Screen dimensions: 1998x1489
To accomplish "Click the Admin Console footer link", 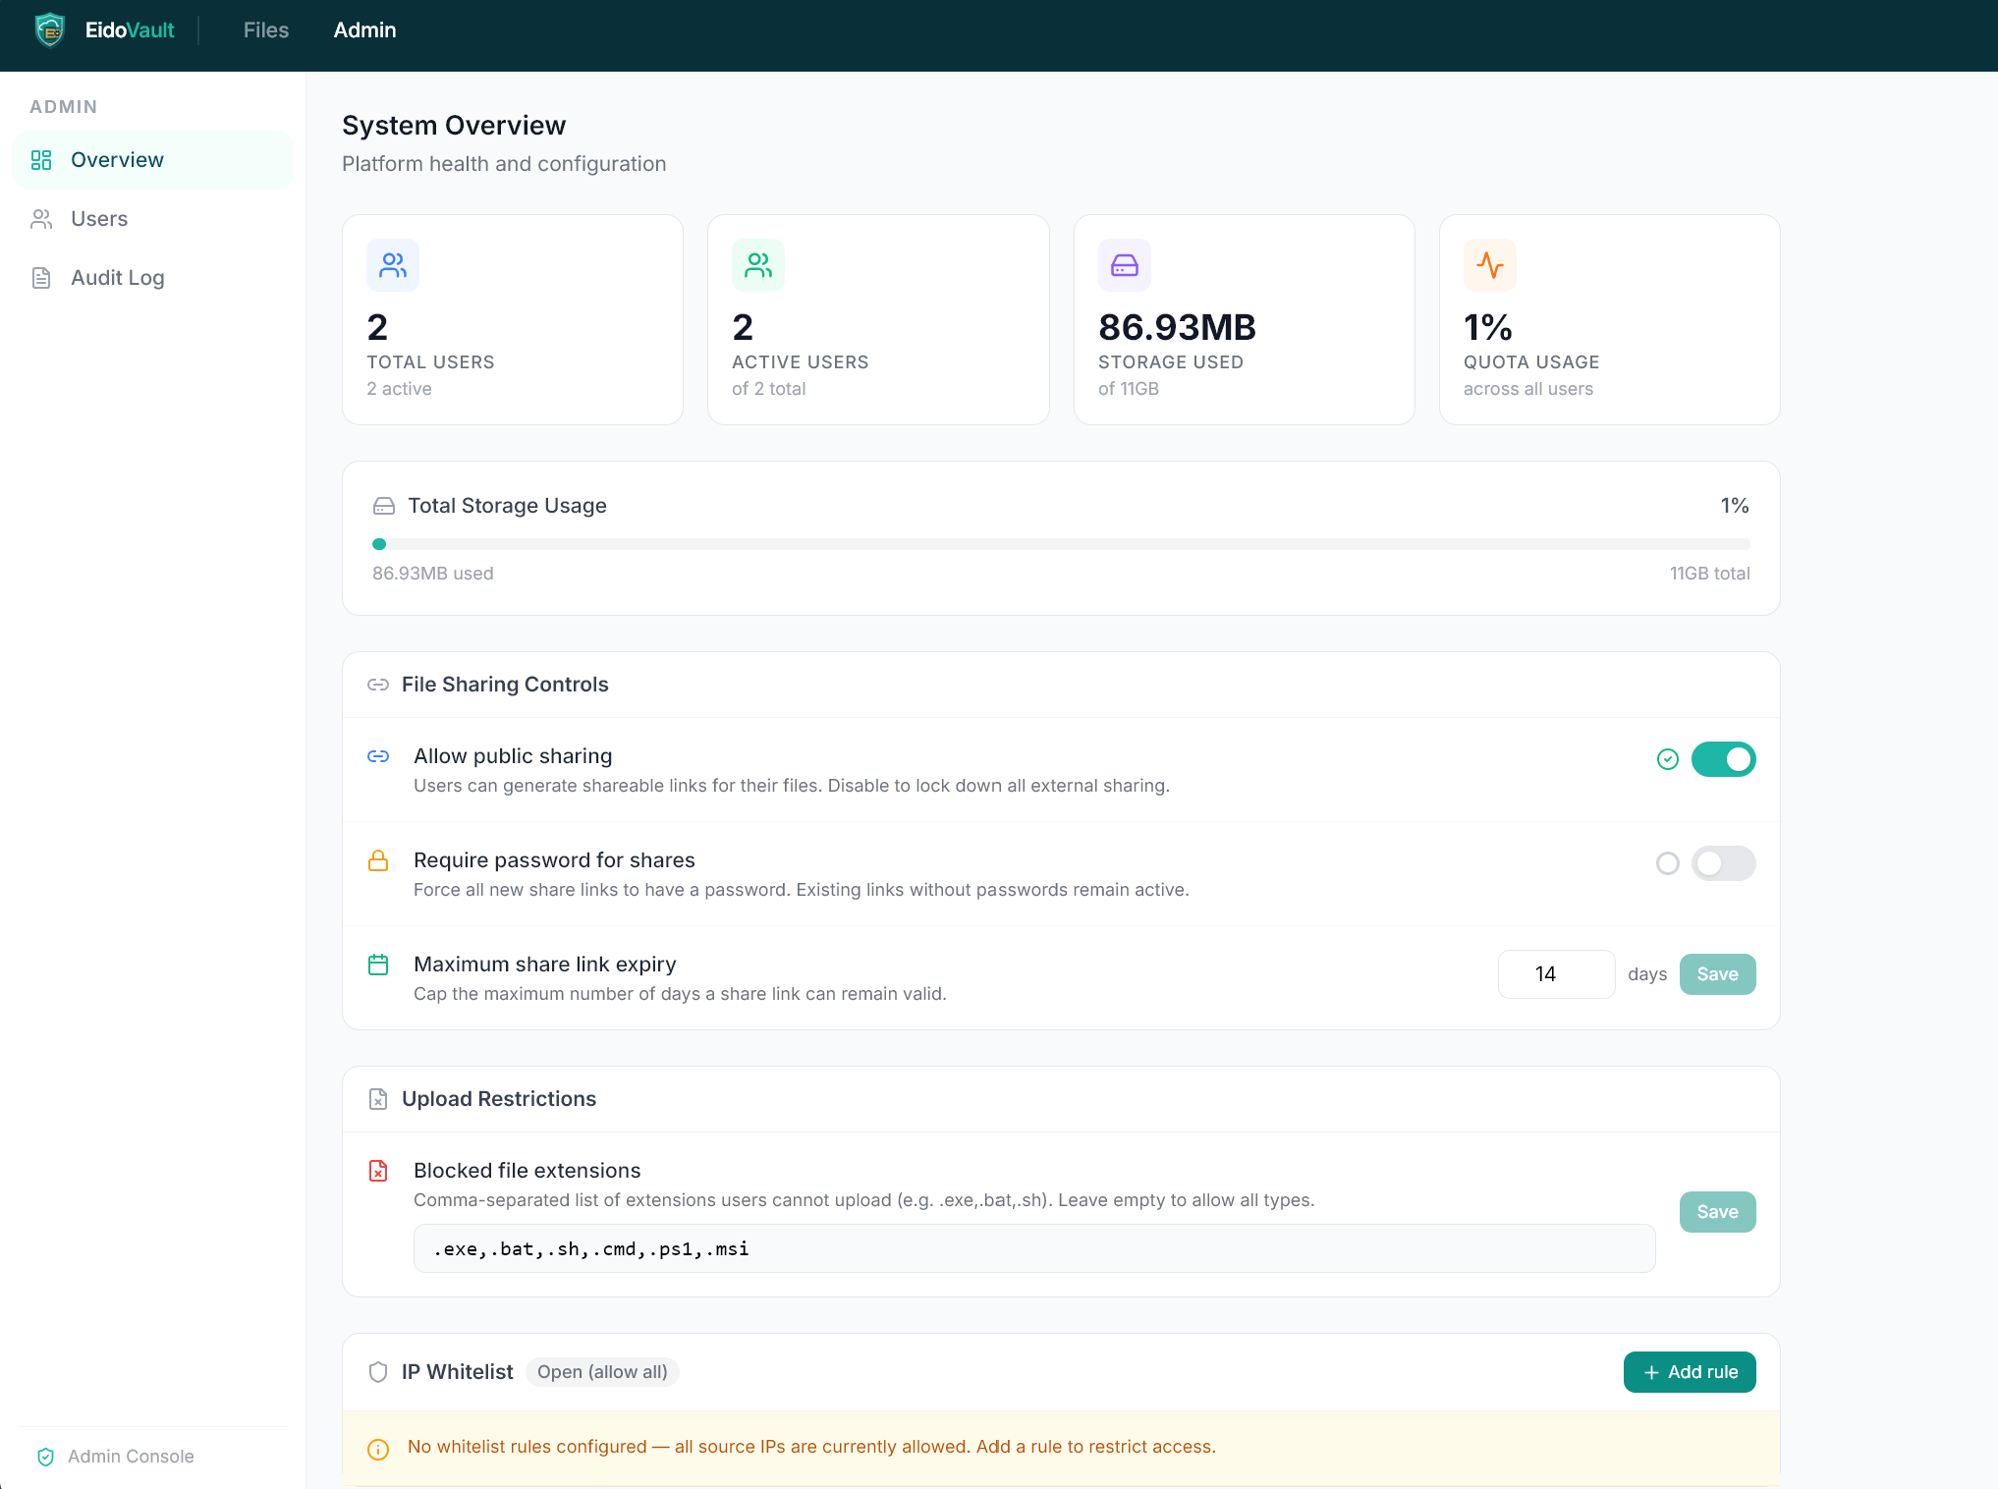I will (131, 1457).
